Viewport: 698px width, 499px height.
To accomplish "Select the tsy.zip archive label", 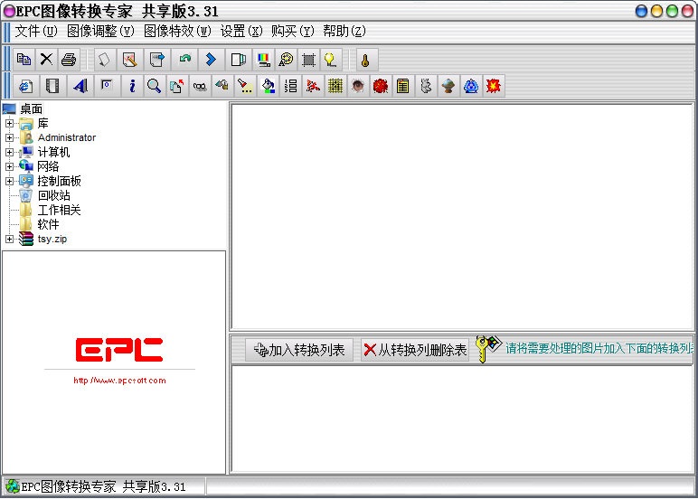I will pyautogui.click(x=52, y=239).
